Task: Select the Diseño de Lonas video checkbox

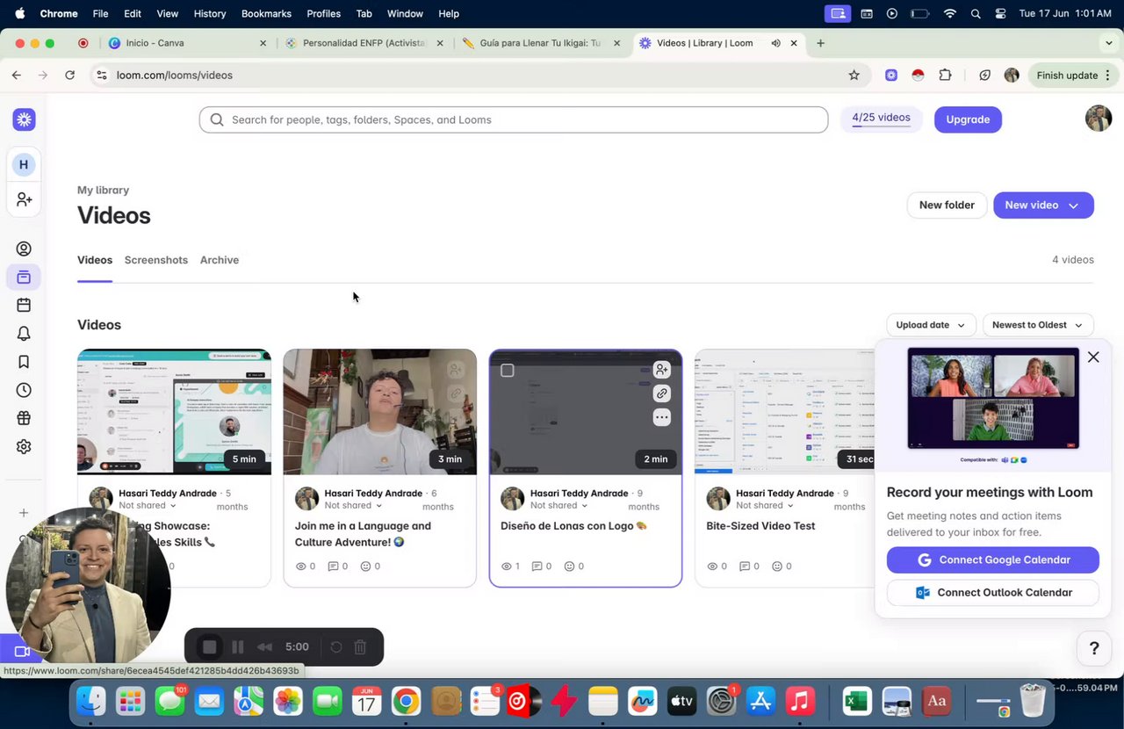Action: [x=508, y=371]
